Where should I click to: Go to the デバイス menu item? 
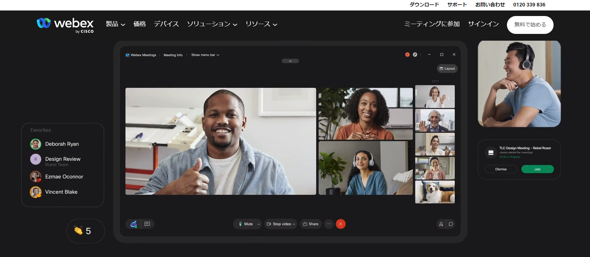[166, 24]
